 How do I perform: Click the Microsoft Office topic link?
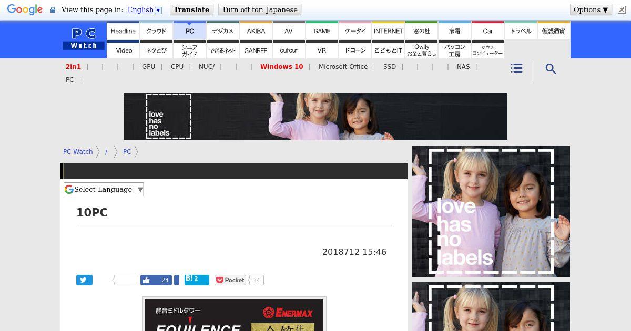pos(343,67)
